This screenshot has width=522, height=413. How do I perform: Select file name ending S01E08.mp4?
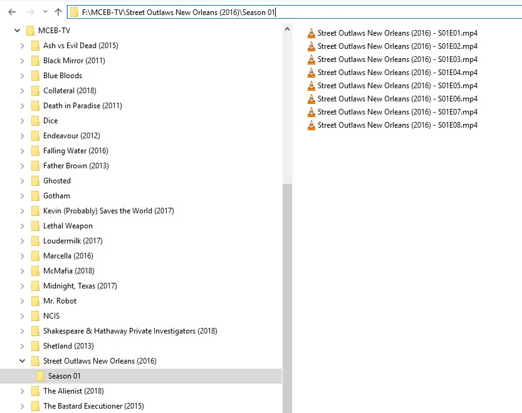click(x=397, y=125)
